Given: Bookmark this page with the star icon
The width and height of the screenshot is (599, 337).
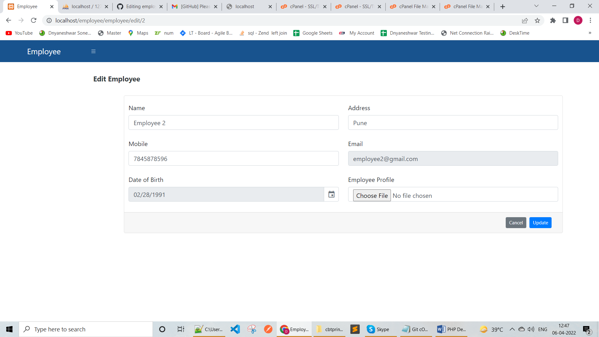Looking at the screenshot, I should (538, 20).
